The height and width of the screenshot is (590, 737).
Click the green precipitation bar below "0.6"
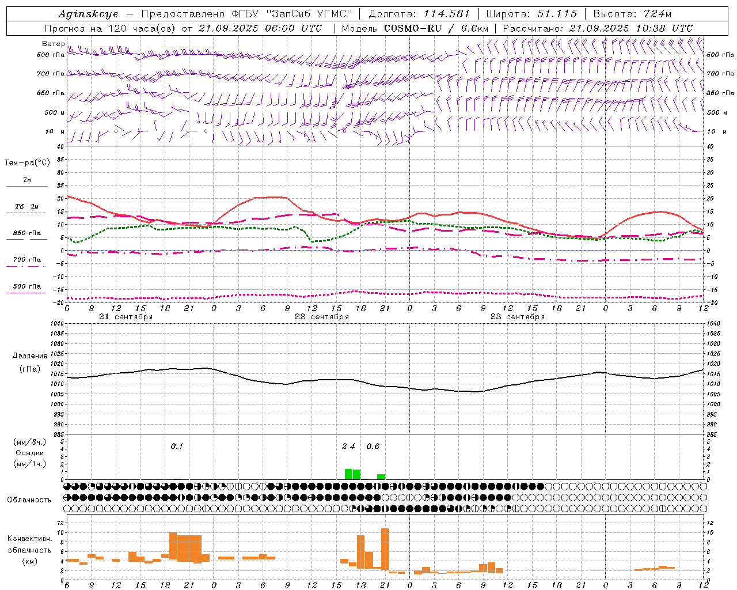[381, 477]
